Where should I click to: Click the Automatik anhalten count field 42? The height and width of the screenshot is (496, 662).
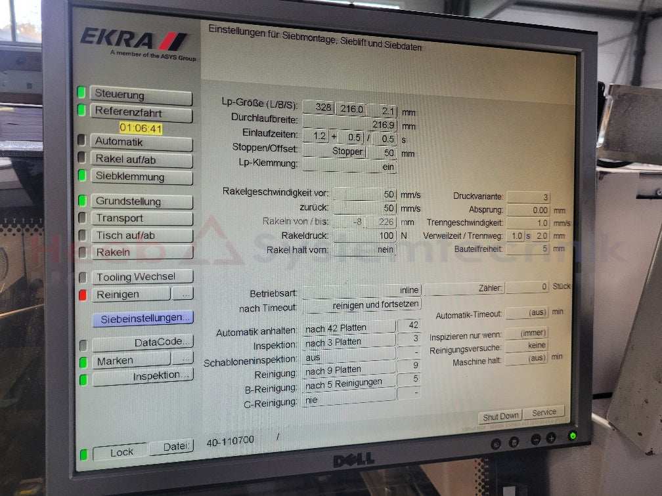[408, 325]
